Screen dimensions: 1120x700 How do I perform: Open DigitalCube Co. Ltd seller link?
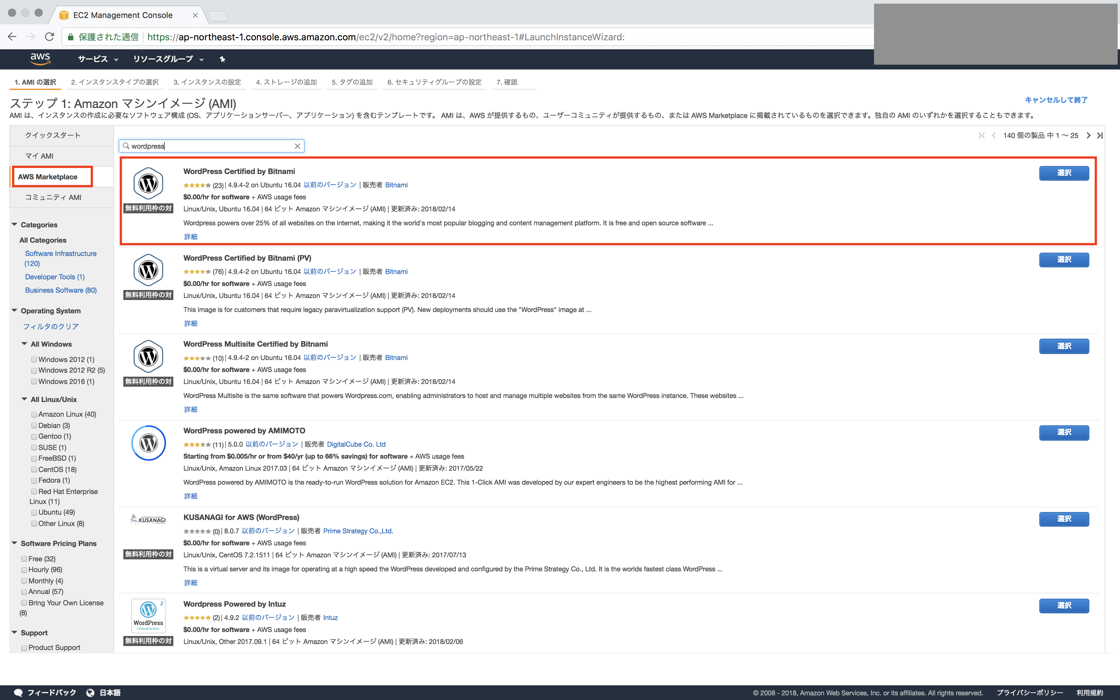click(x=356, y=444)
